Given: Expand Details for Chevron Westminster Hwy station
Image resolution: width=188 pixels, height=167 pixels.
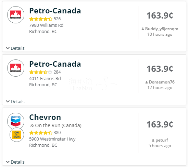Looking at the screenshot, I should 15,162.
